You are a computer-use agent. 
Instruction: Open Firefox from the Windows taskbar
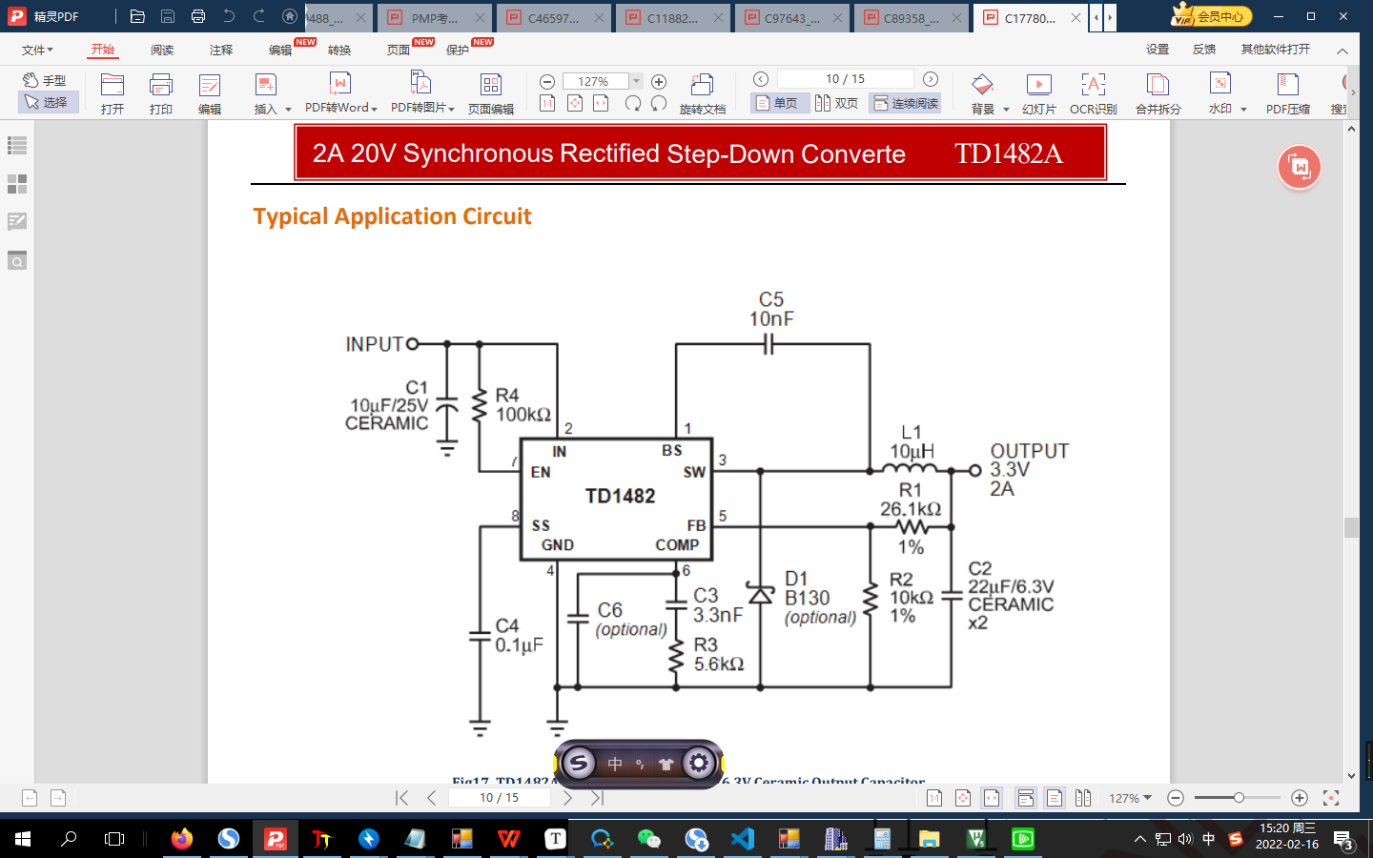click(x=181, y=839)
